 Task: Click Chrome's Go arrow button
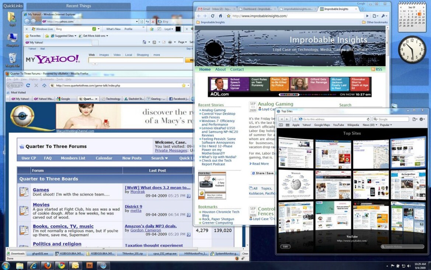[x=367, y=16]
